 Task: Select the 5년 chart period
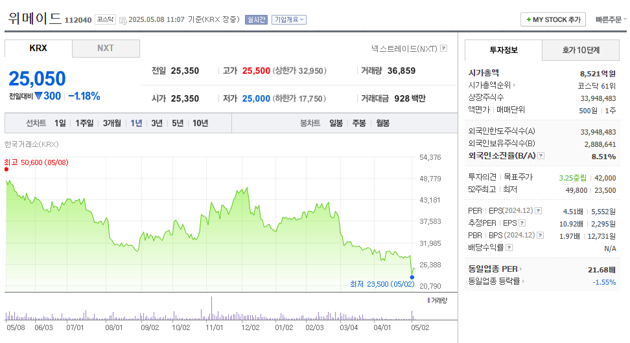click(x=178, y=123)
